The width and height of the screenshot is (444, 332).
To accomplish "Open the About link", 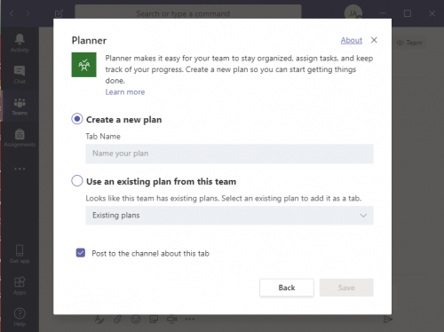I will tap(352, 40).
